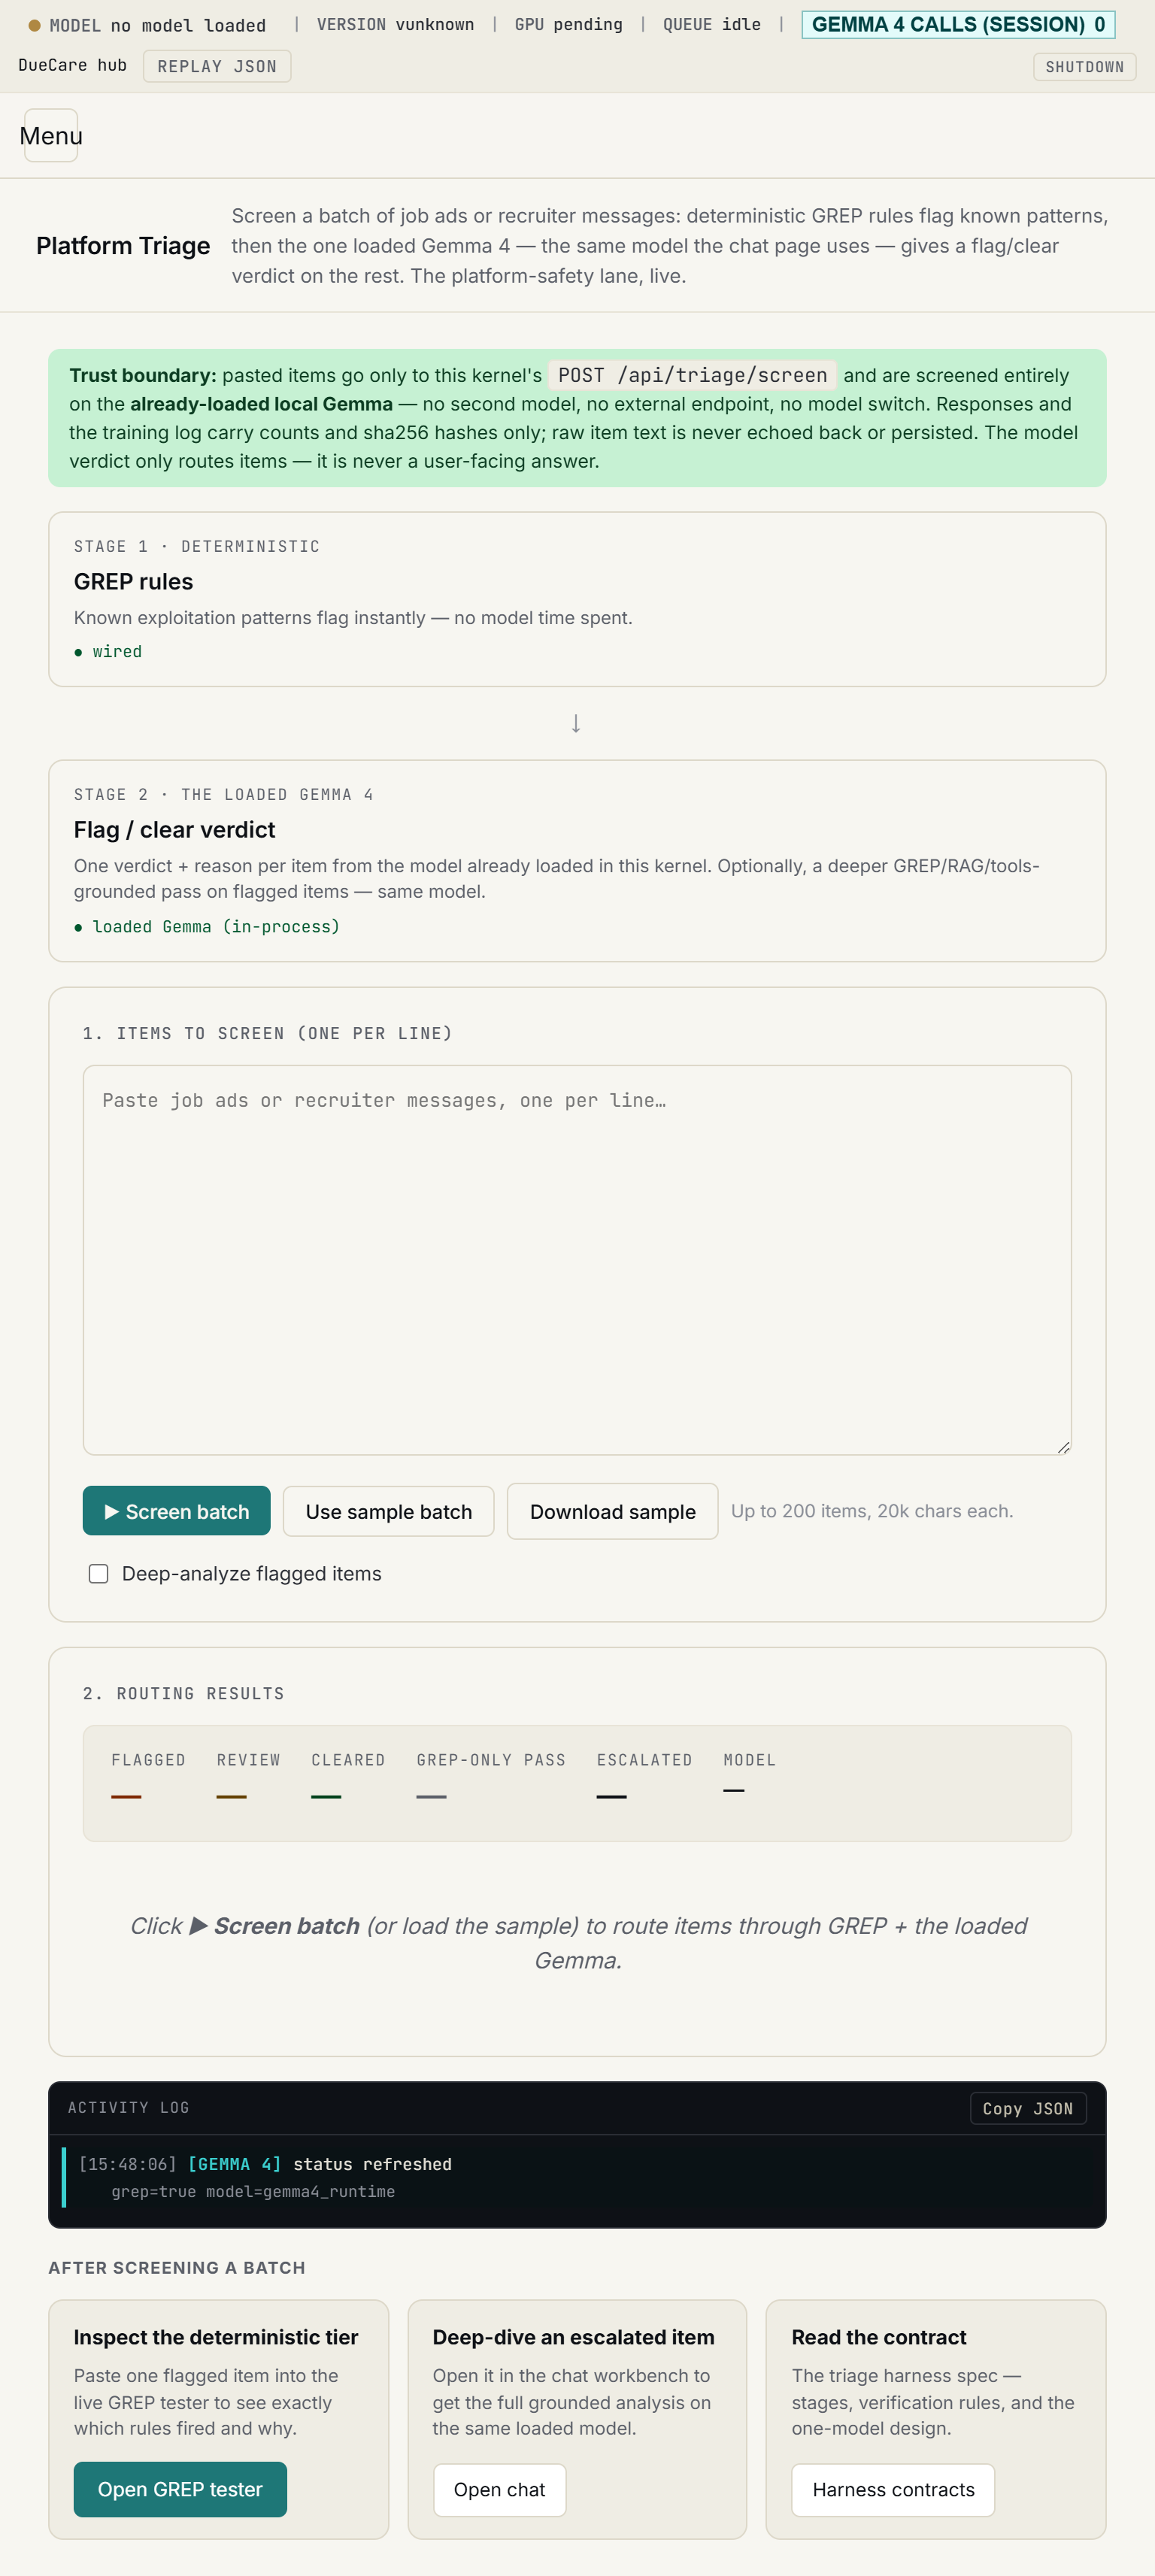The width and height of the screenshot is (1155, 2576).
Task: Click the CLEARED results counter
Action: [x=348, y=1775]
